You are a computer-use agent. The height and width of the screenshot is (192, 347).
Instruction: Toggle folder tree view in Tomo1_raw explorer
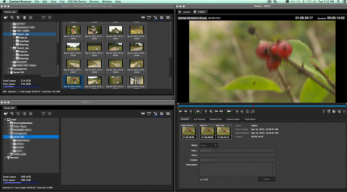pyautogui.click(x=155, y=17)
